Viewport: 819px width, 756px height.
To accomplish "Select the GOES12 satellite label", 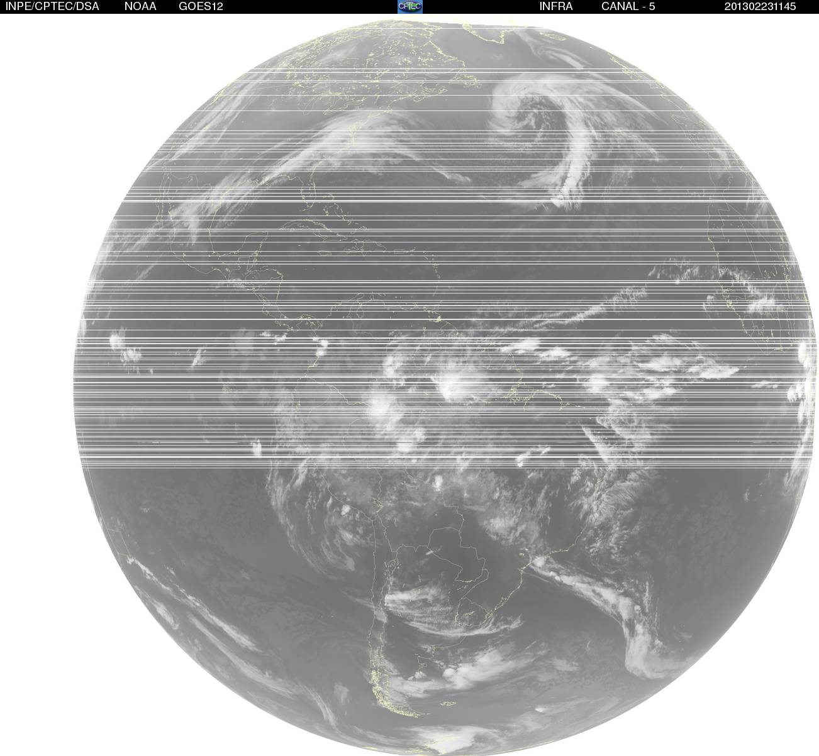I will pos(201,6).
